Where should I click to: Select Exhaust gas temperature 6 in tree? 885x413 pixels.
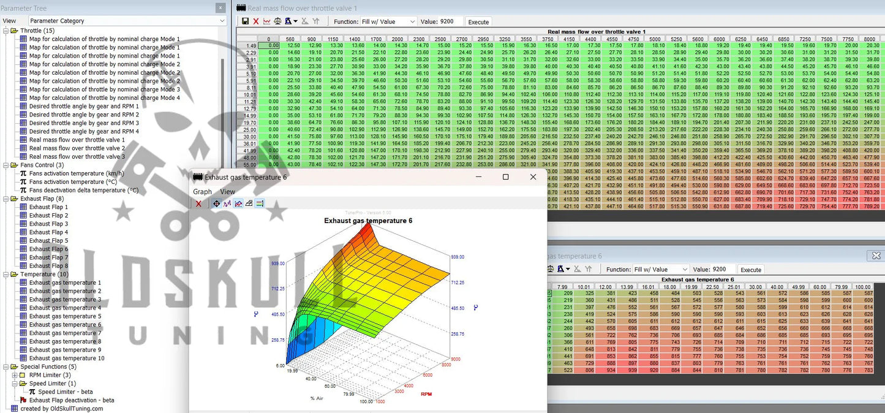pyautogui.click(x=65, y=325)
